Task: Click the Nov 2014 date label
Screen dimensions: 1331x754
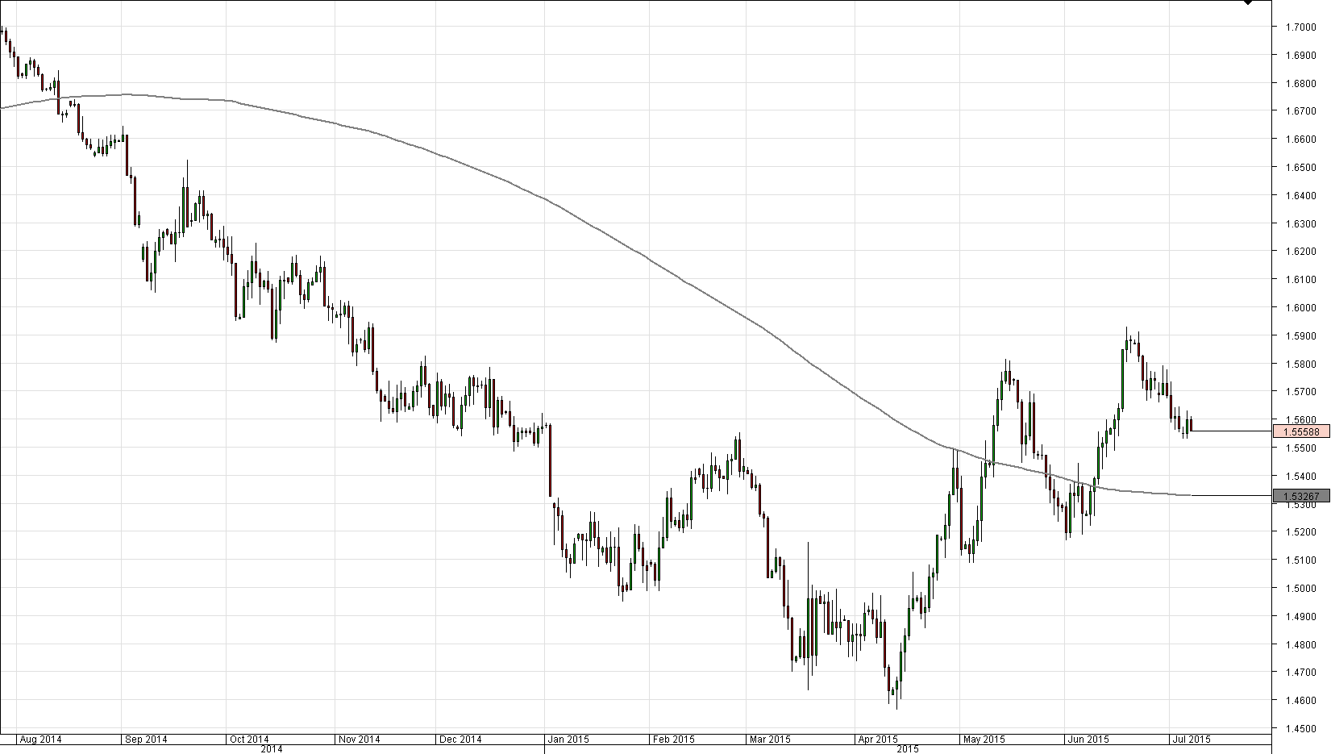Action: click(x=358, y=739)
